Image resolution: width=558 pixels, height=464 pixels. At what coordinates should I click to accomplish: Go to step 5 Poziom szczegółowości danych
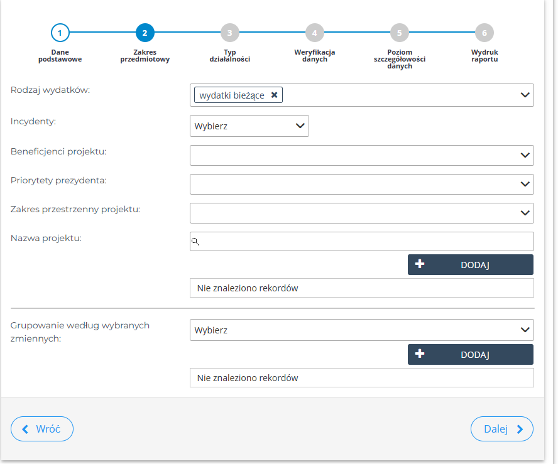pyautogui.click(x=399, y=33)
